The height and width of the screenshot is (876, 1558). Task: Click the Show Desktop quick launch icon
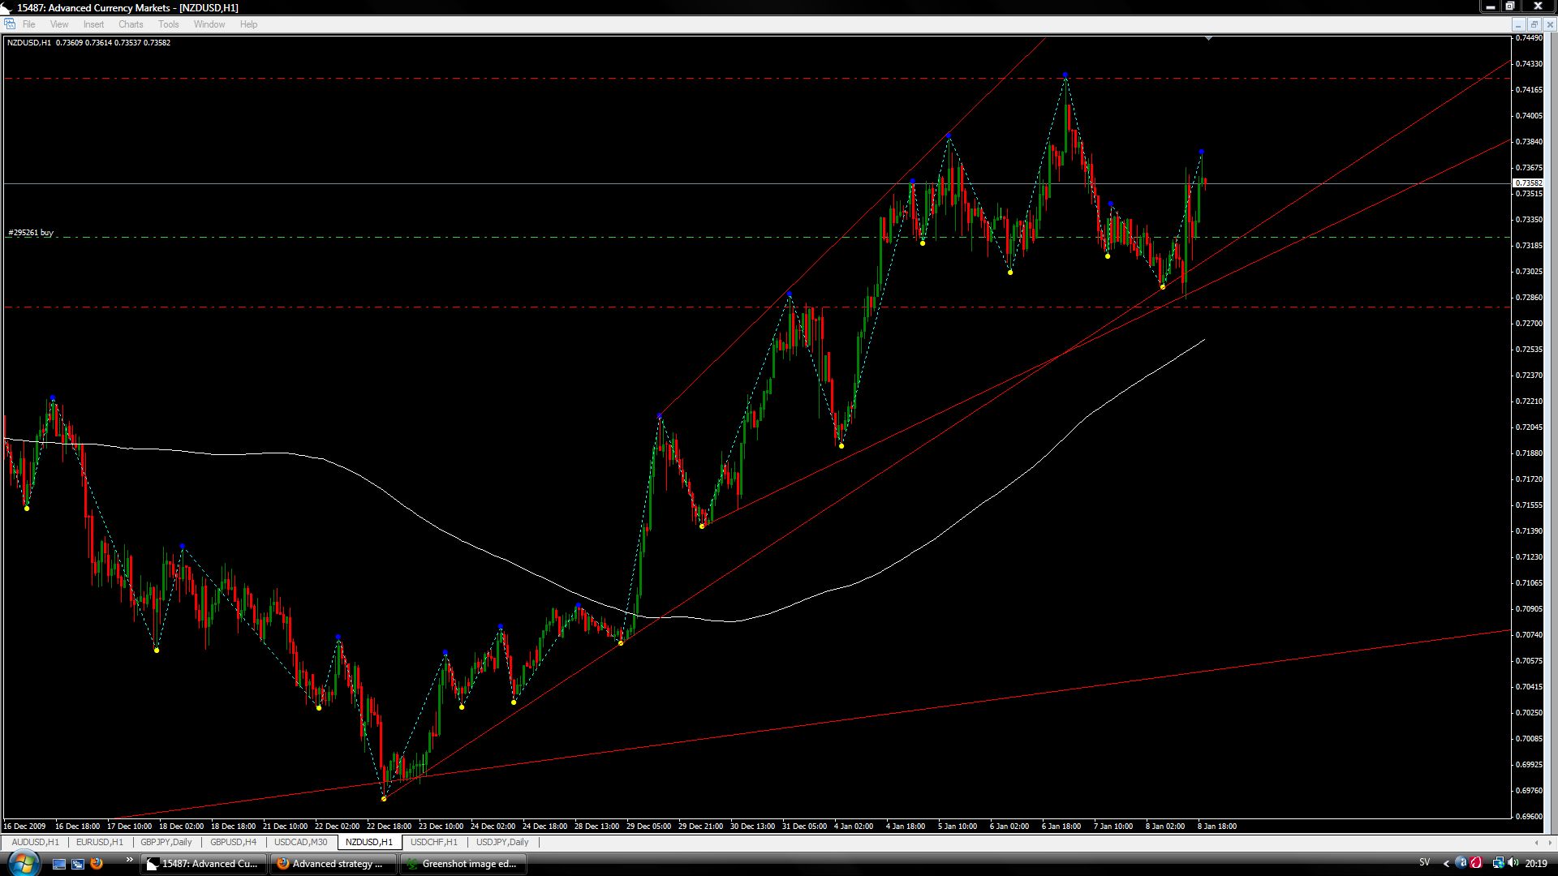coord(58,864)
